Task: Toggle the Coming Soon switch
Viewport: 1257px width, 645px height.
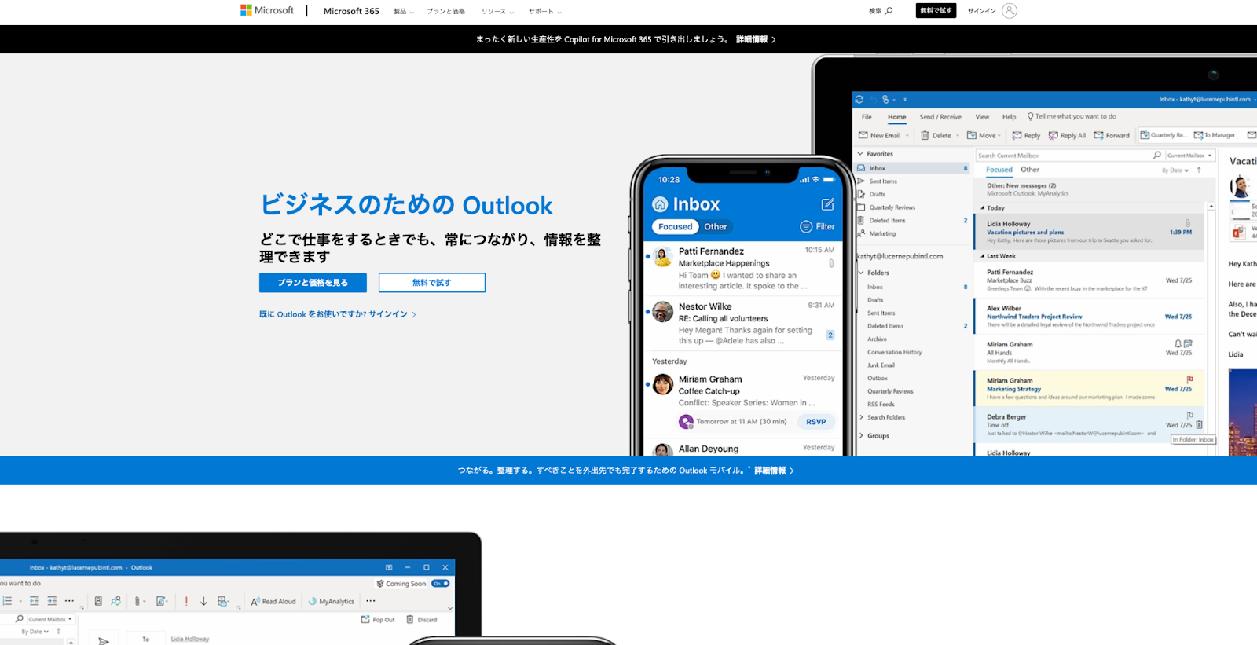Action: point(441,584)
